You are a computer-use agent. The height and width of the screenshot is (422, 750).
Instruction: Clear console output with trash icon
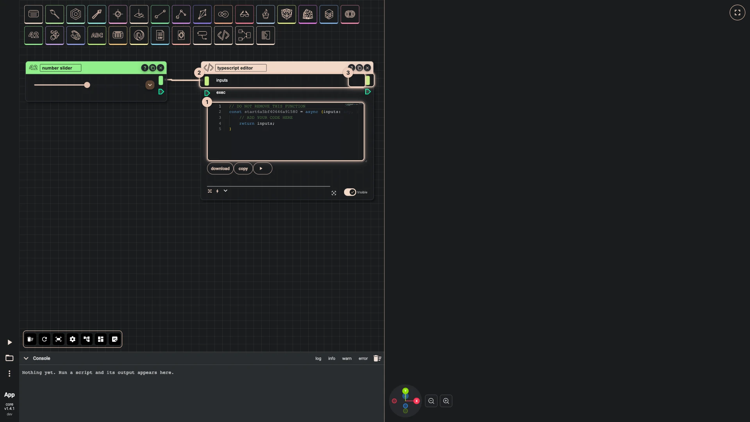[x=377, y=358]
